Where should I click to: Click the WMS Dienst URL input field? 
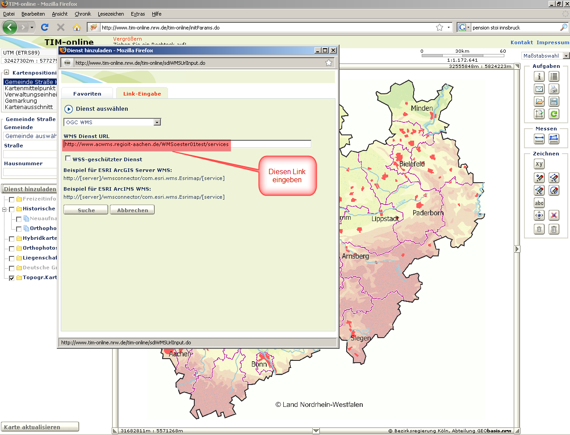tap(187, 144)
